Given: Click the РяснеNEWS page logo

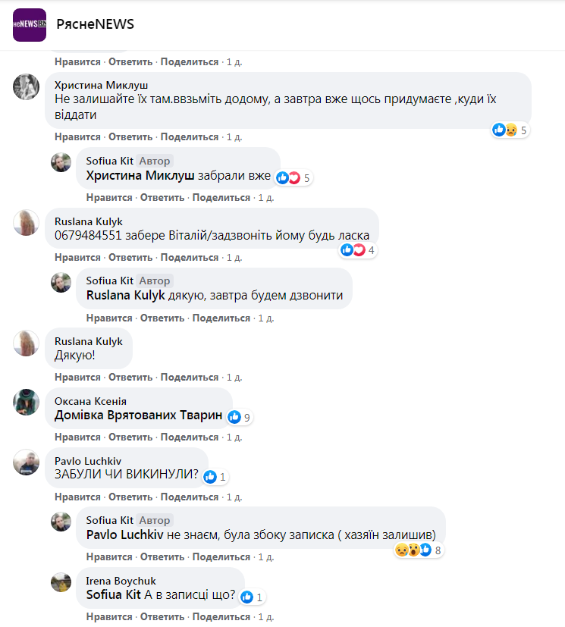Looking at the screenshot, I should (x=30, y=24).
